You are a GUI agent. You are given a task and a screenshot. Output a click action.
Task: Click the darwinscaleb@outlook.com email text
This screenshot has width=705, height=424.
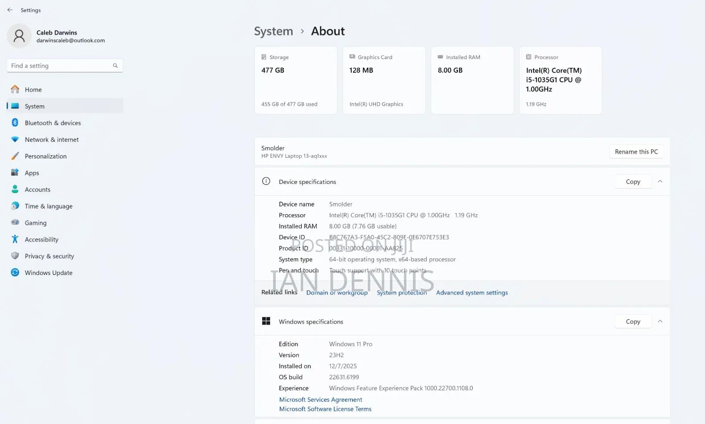click(70, 41)
